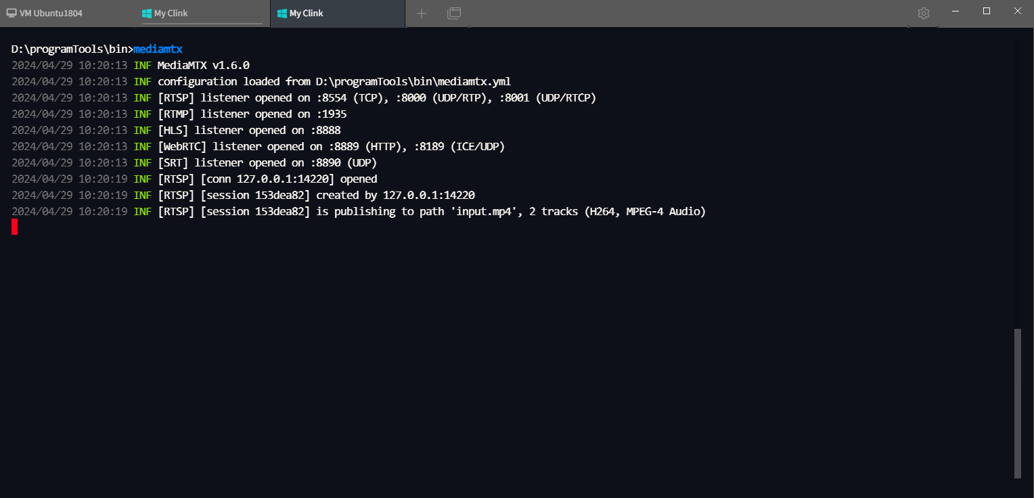Click the '[RTSP] listener opened on :8554' line
This screenshot has height=498, width=1034.
[304, 98]
